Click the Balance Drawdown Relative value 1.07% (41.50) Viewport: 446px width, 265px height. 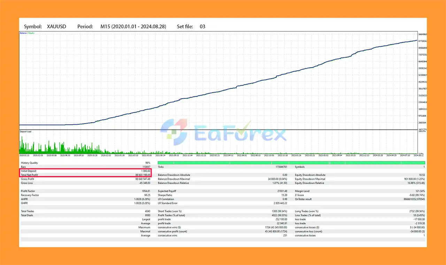tap(280, 183)
